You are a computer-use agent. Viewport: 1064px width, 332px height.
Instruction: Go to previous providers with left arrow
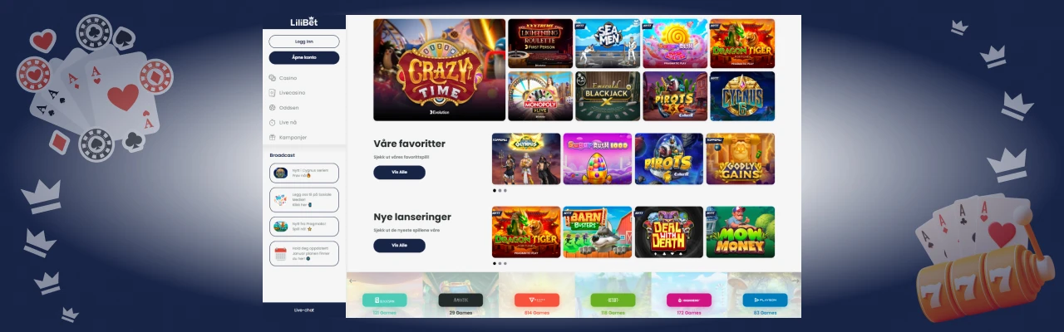coord(352,281)
